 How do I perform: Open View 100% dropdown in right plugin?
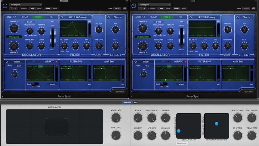point(246,8)
